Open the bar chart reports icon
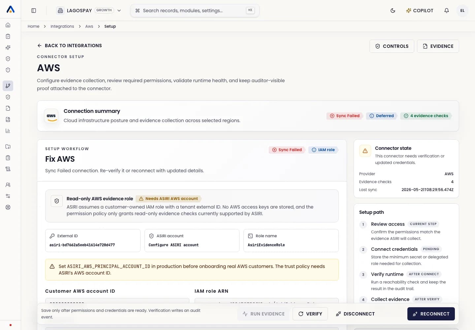The height and width of the screenshot is (330, 475). (8, 131)
